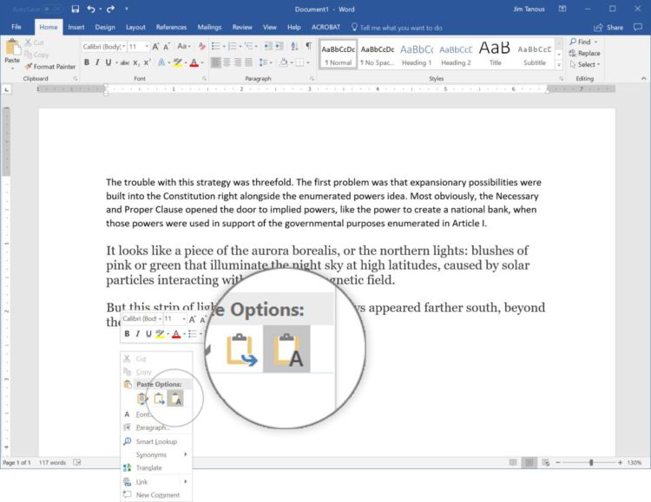Click the Sort A-Z icon

tap(294, 46)
